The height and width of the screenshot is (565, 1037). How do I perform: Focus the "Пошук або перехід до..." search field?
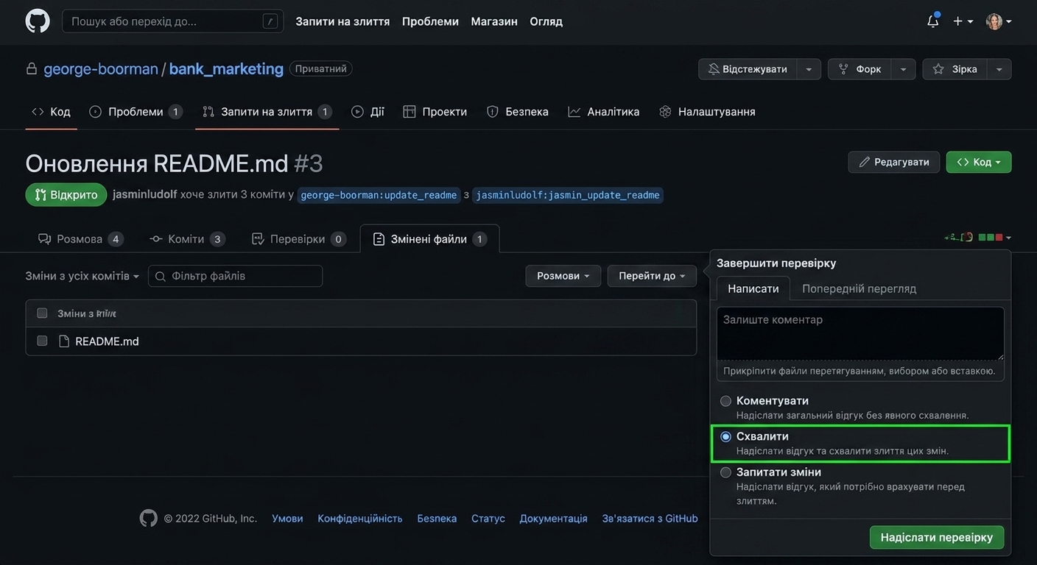[172, 21]
